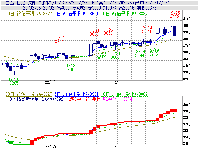Select the 2/9 3699 low annotation
This screenshot has height=151, width=198.
(x=140, y=53)
